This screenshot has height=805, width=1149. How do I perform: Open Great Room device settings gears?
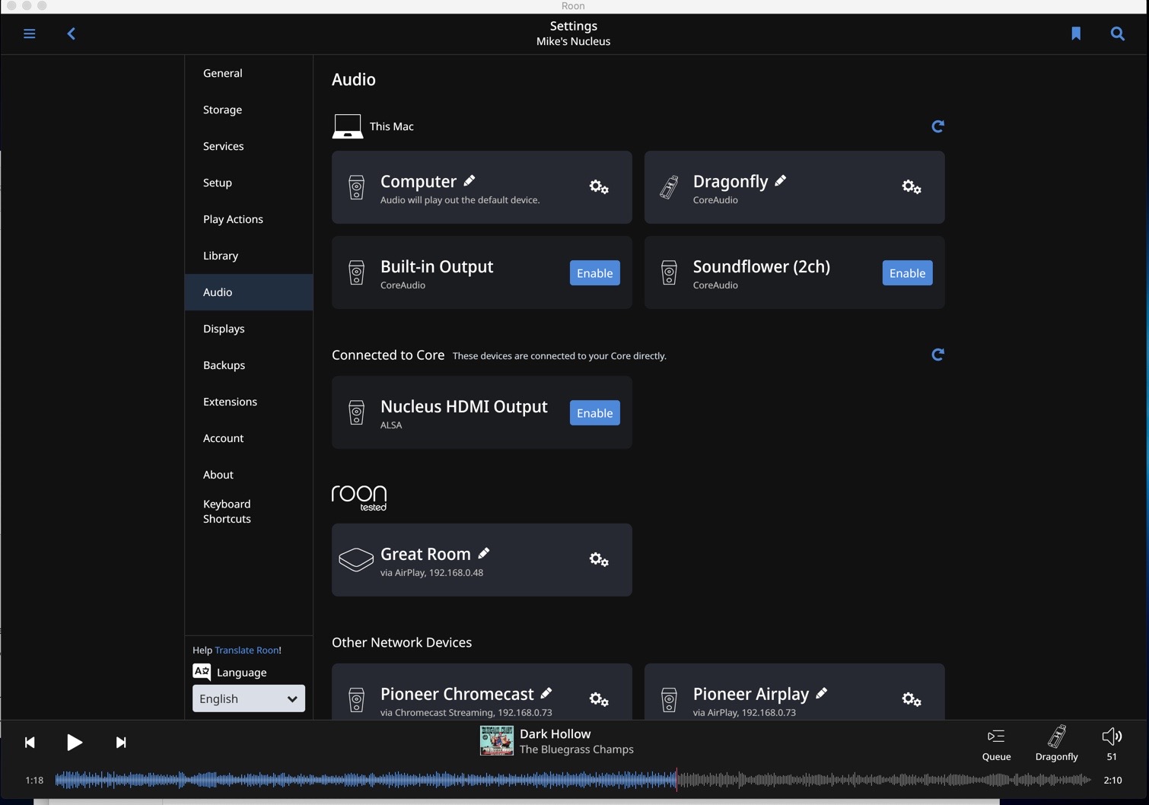pos(599,559)
